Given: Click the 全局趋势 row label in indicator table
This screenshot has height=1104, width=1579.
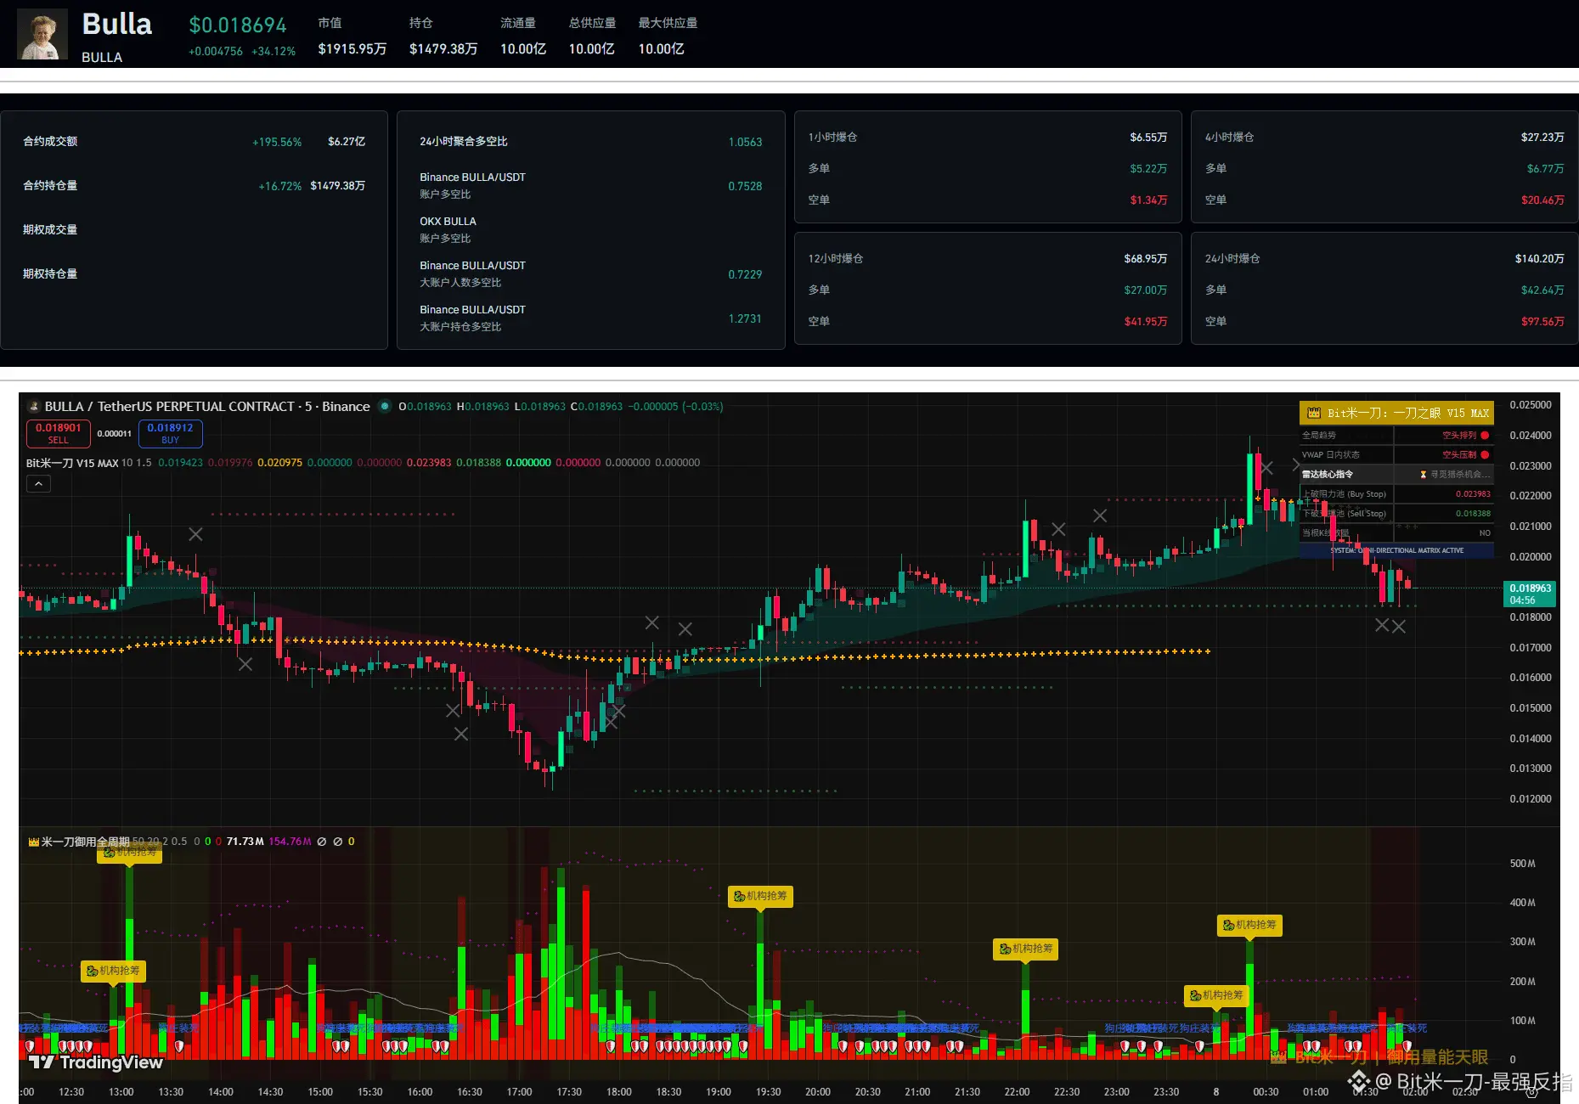Looking at the screenshot, I should tap(1319, 435).
